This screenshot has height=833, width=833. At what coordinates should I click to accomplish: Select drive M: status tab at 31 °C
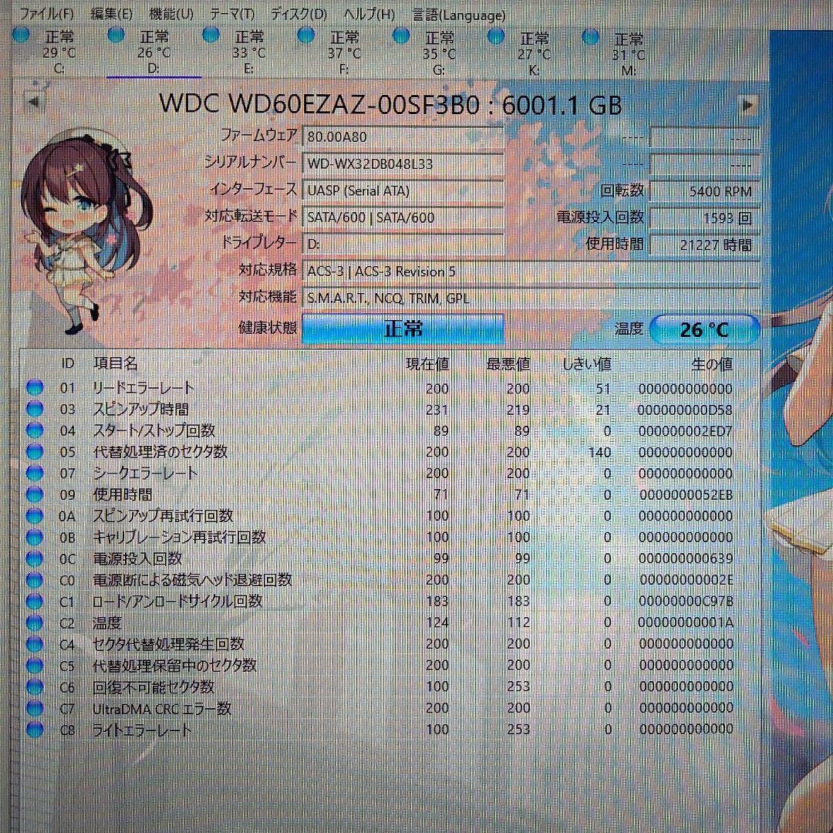[629, 54]
